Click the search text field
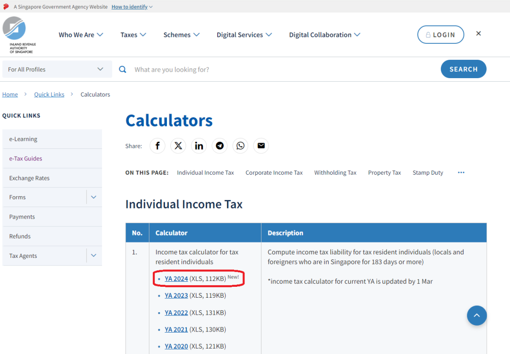 (279, 70)
